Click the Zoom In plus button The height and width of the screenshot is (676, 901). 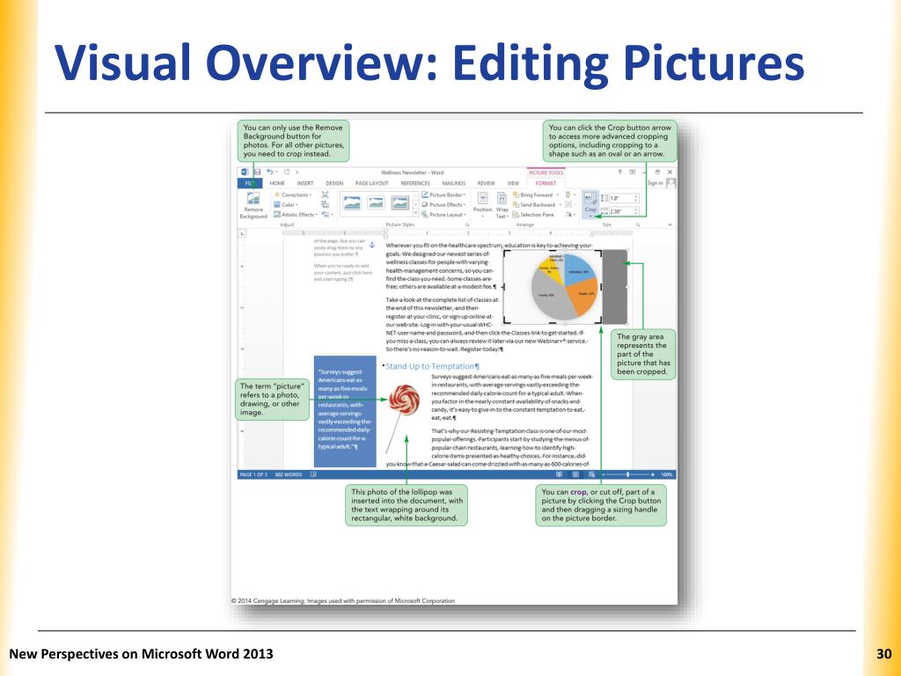653,474
